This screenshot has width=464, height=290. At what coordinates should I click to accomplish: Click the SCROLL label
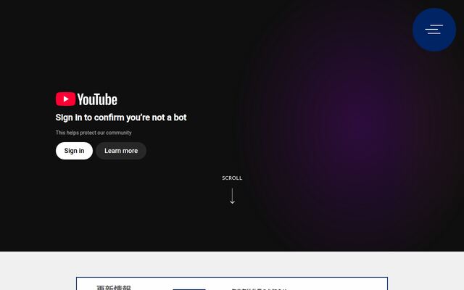232,178
